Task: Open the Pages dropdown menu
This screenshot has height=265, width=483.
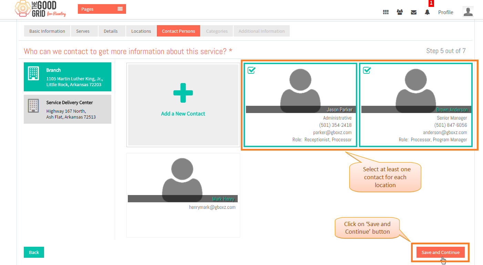Action: (x=102, y=9)
